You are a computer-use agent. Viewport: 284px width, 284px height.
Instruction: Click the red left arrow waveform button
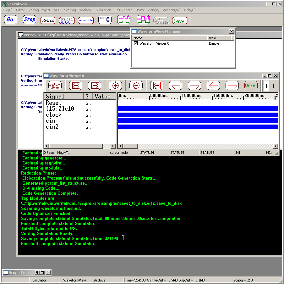[213, 86]
